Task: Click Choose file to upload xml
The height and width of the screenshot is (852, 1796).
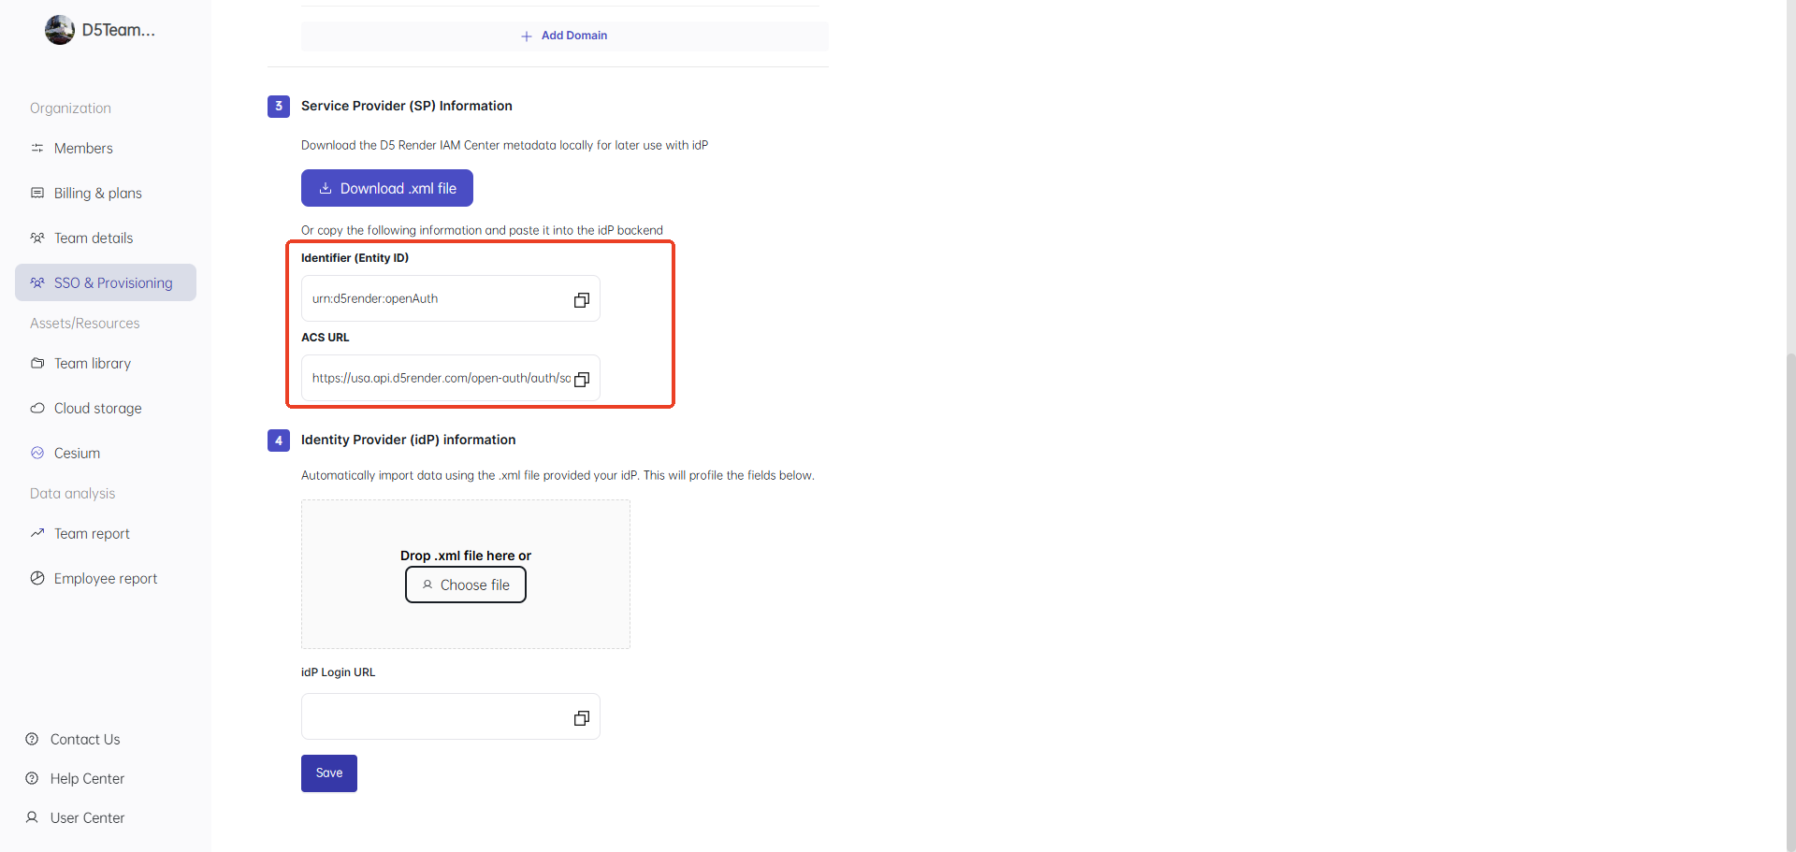Action: (466, 585)
